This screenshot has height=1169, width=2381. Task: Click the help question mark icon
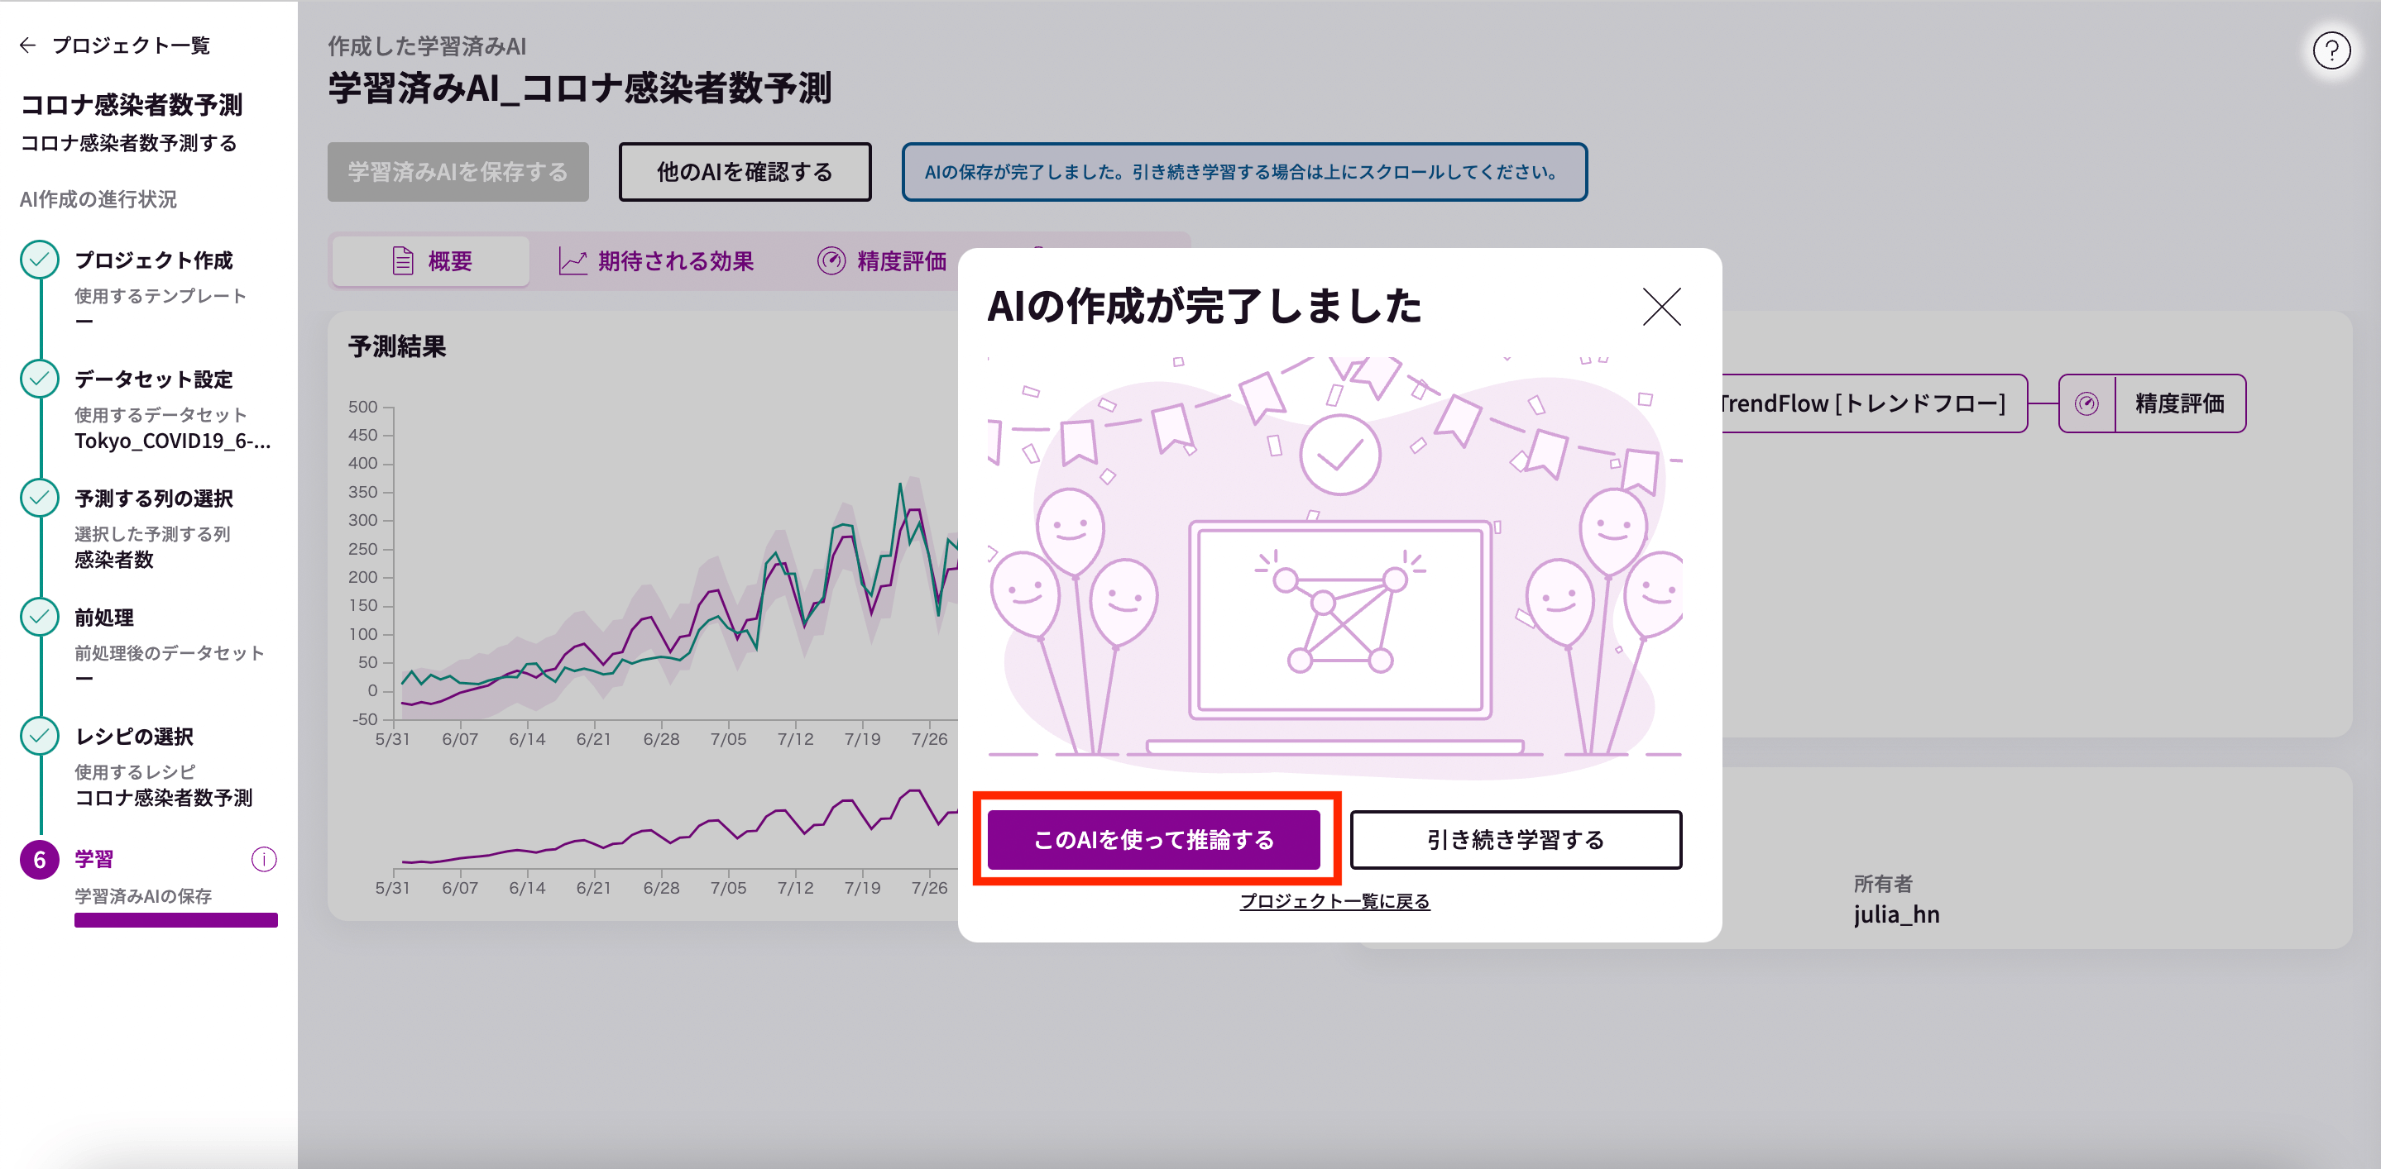click(x=2331, y=50)
